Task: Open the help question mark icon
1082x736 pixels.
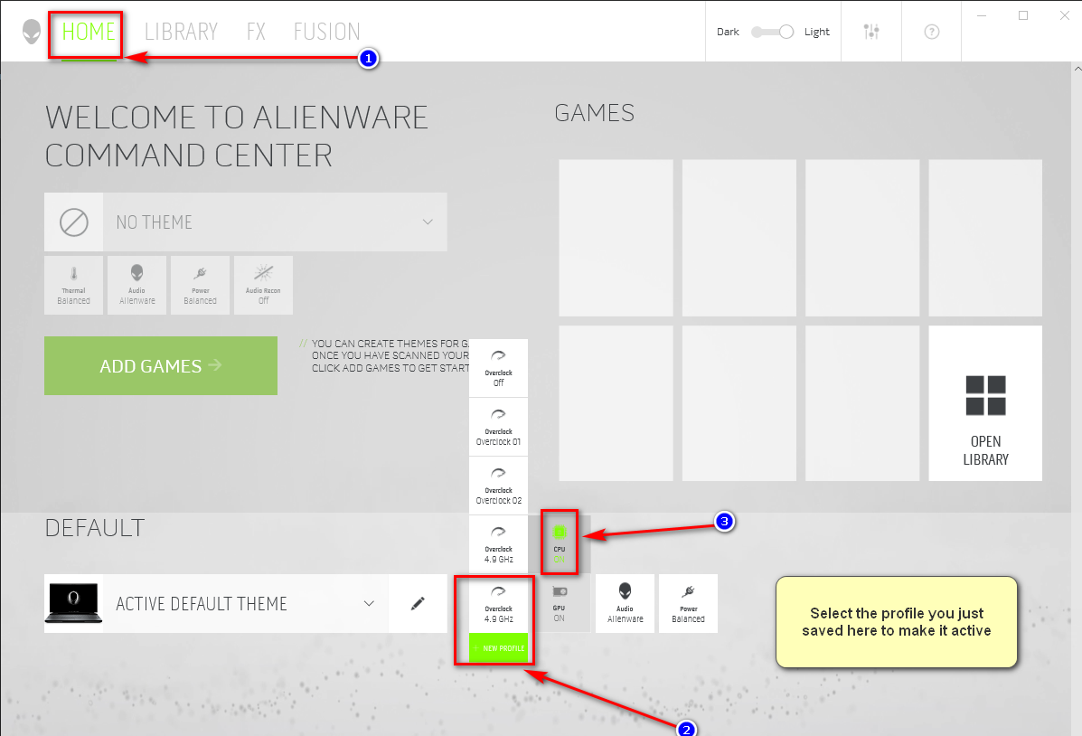Action: pyautogui.click(x=932, y=32)
